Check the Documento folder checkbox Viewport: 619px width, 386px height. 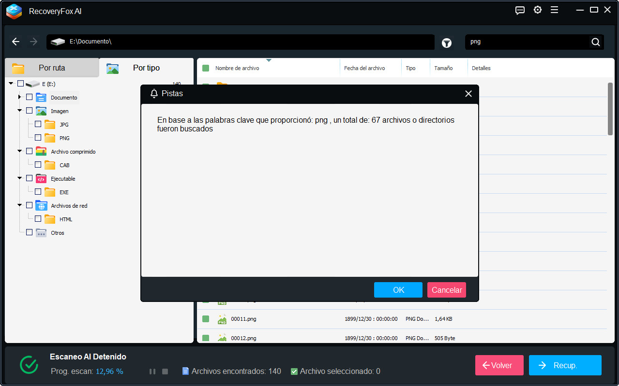click(x=29, y=97)
